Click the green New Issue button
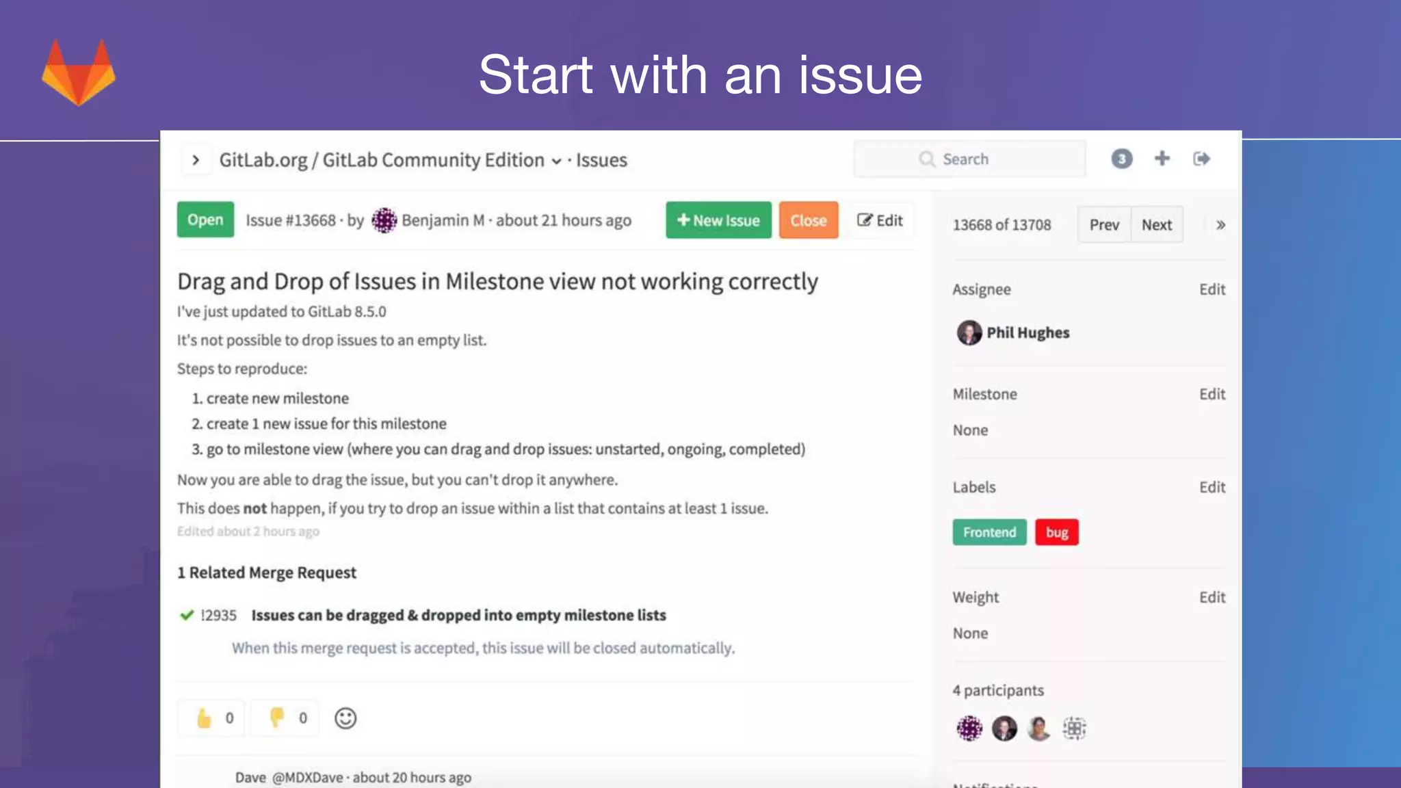Viewport: 1401px width, 788px height. pyautogui.click(x=718, y=220)
